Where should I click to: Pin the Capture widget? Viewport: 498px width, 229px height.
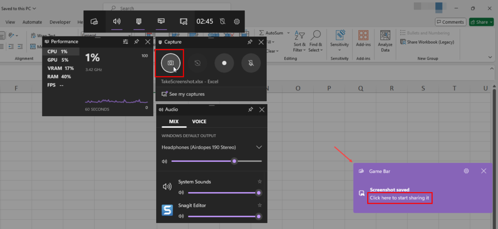pyautogui.click(x=250, y=42)
